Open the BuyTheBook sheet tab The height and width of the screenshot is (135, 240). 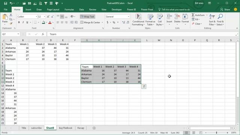[66, 128]
